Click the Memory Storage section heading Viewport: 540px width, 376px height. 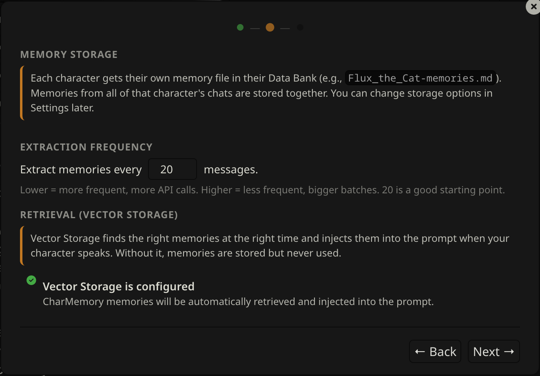click(x=69, y=55)
